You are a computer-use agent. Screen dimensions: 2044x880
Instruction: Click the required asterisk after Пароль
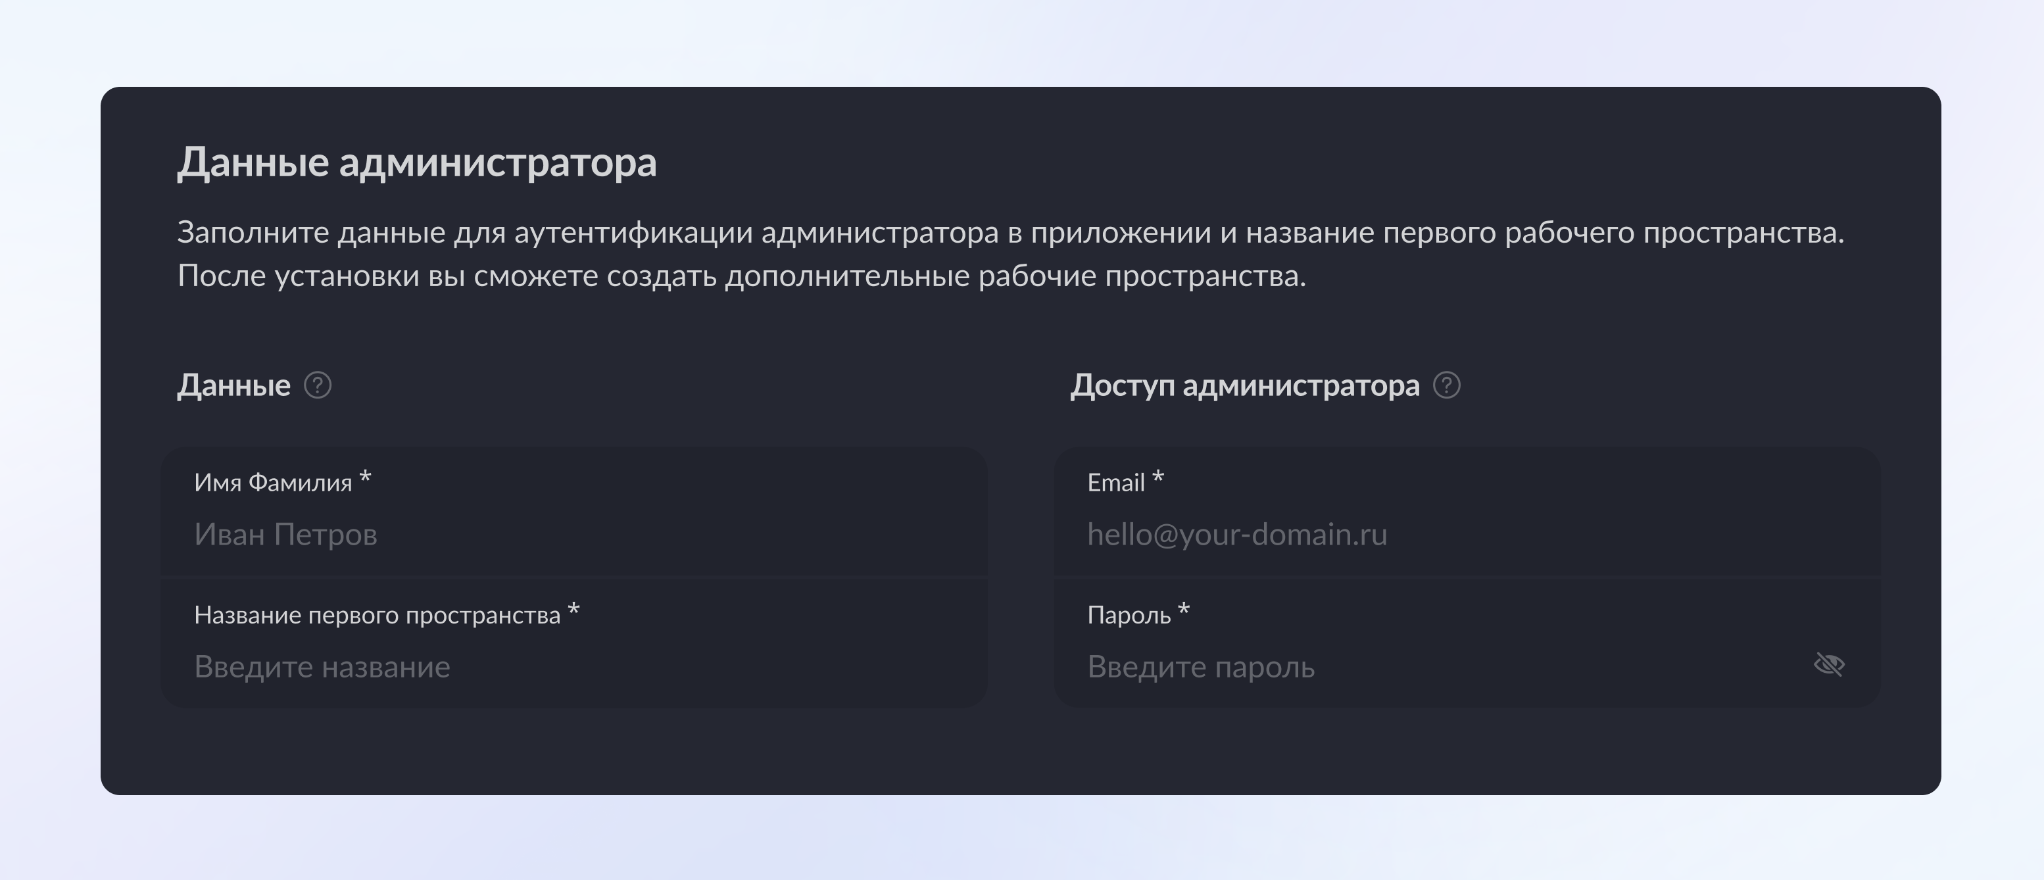pyautogui.click(x=1183, y=610)
